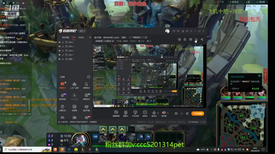The height and width of the screenshot is (154, 275).
Task: Open the user avatar in title bar
Action: [x=167, y=31]
